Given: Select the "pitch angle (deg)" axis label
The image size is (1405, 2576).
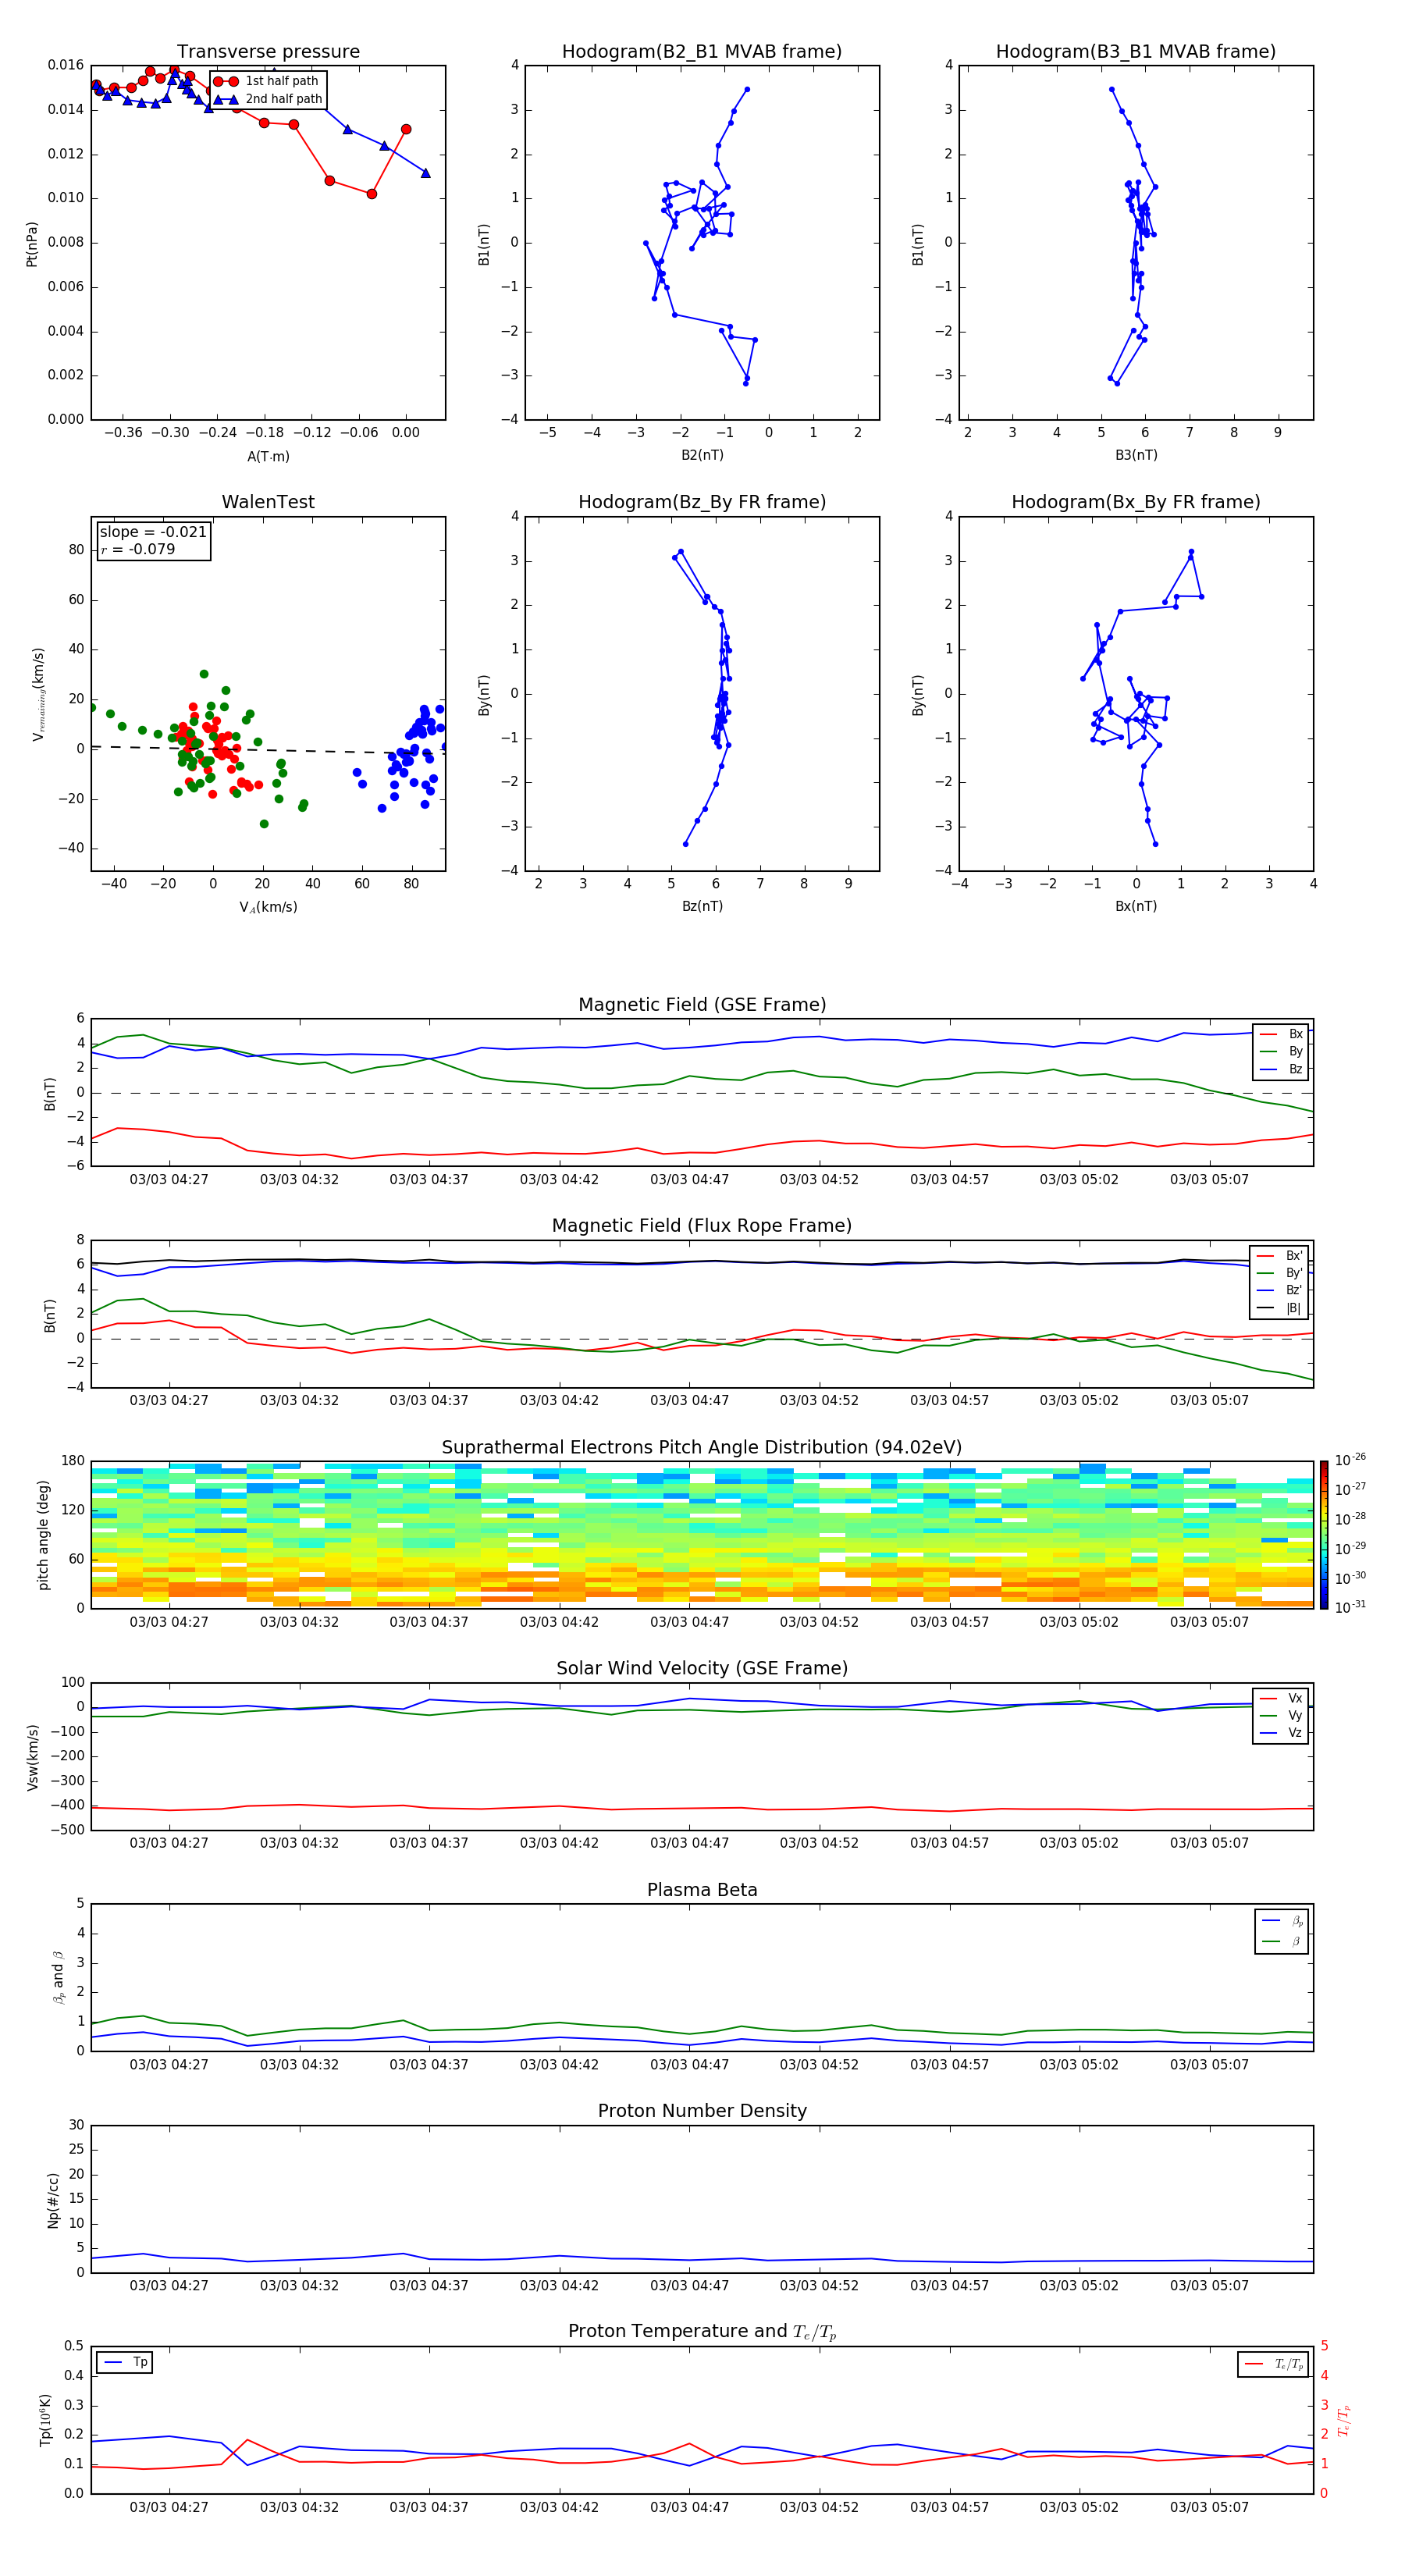Looking at the screenshot, I should click(x=43, y=1535).
